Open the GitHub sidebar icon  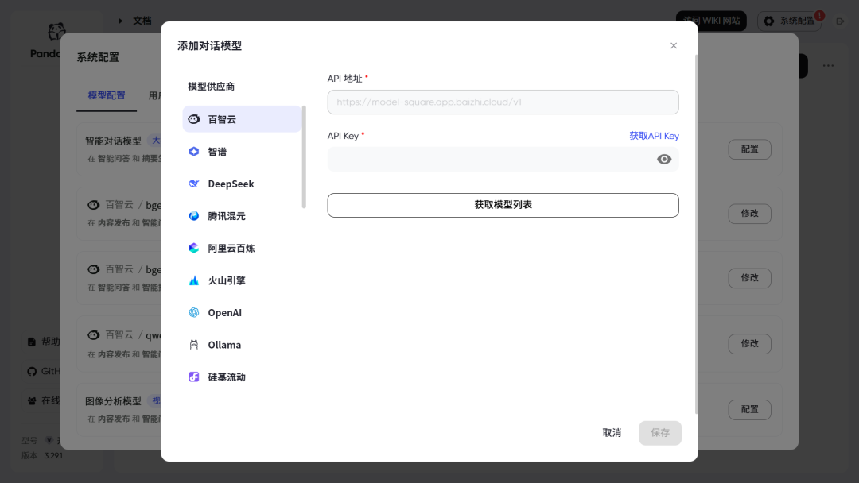point(32,372)
